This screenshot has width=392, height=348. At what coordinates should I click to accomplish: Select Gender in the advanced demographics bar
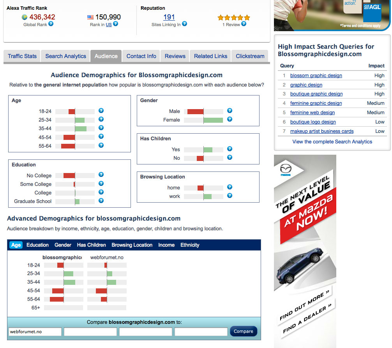pyautogui.click(x=63, y=245)
